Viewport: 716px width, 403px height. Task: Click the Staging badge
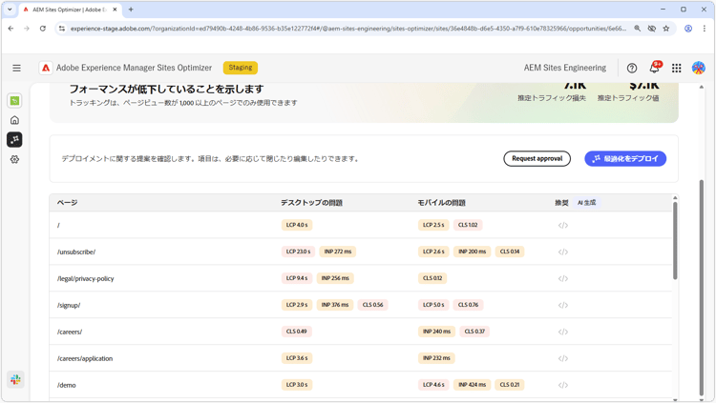point(241,68)
